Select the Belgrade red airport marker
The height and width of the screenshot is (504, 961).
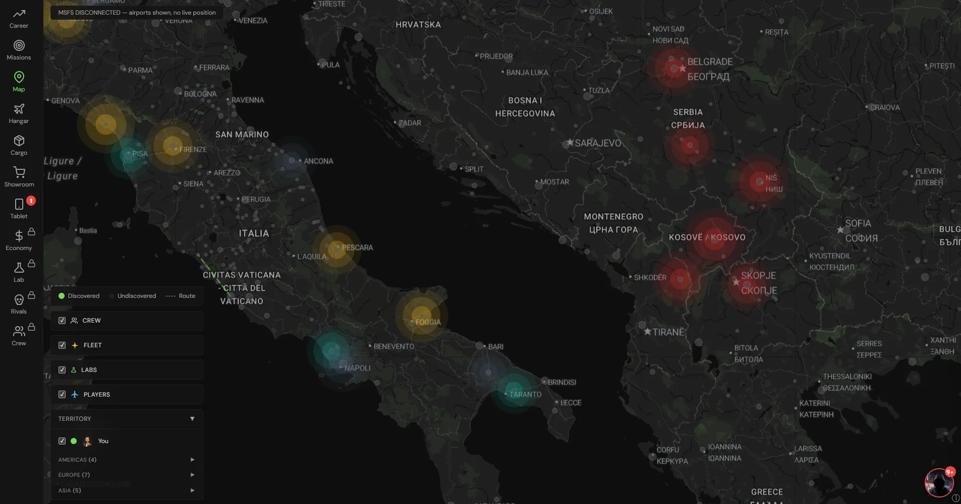pyautogui.click(x=674, y=68)
